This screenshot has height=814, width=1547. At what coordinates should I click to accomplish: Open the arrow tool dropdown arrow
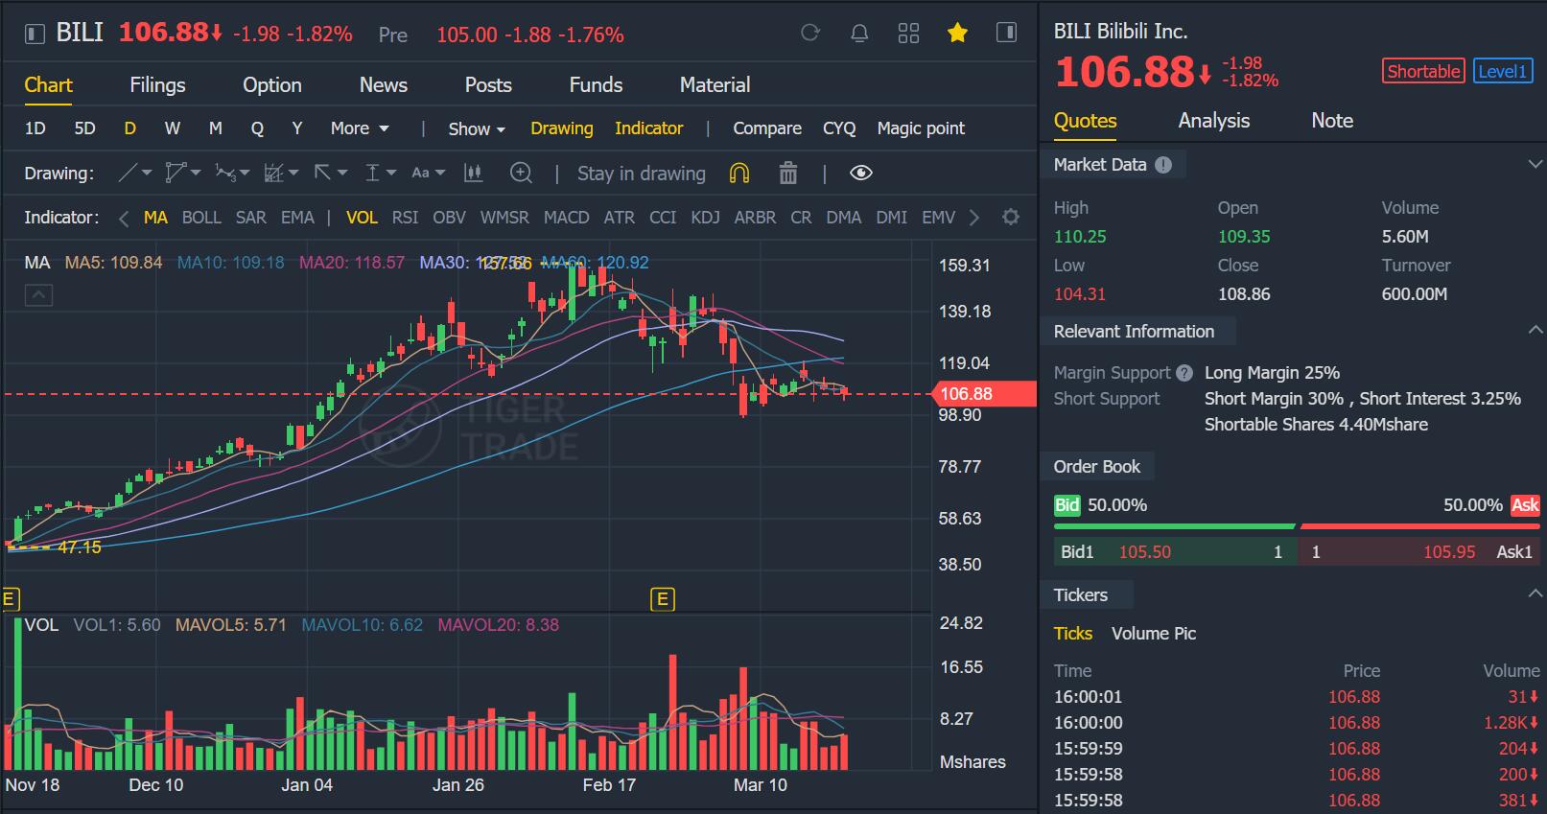342,173
